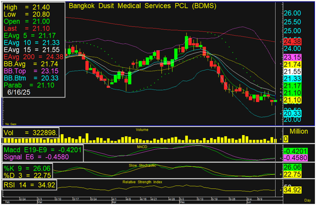317x205 pixels.
Task: Select the 'High = 21.40' readout
Action: click(27, 7)
